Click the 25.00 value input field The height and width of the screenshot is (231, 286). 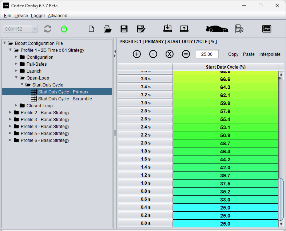pyautogui.click(x=207, y=54)
